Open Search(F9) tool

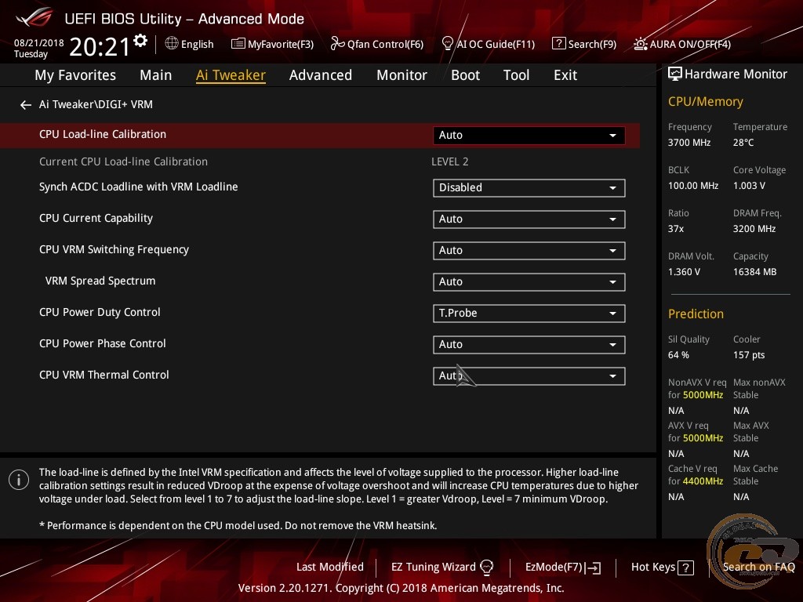click(584, 44)
